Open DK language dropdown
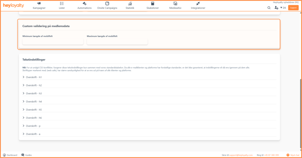The height and width of the screenshot is (158, 302). 283,8
